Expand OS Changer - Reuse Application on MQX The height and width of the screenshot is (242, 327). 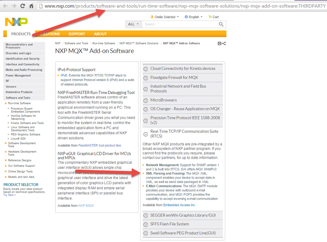(182, 109)
